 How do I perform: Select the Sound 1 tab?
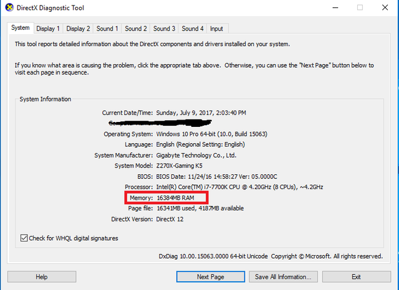107,29
